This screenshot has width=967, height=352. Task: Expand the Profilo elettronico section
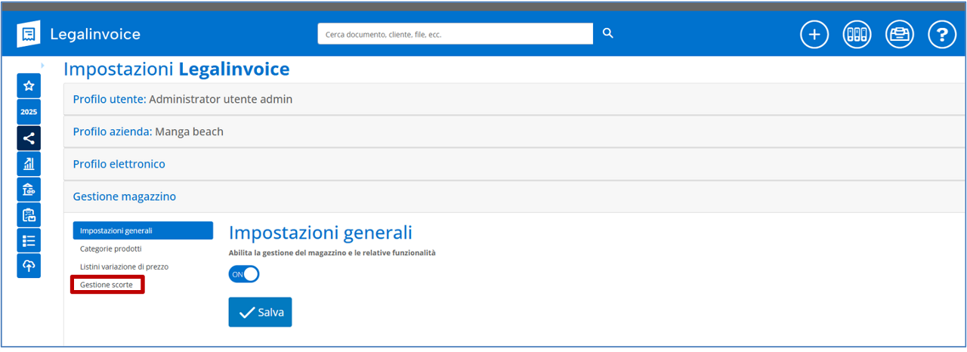pos(119,164)
